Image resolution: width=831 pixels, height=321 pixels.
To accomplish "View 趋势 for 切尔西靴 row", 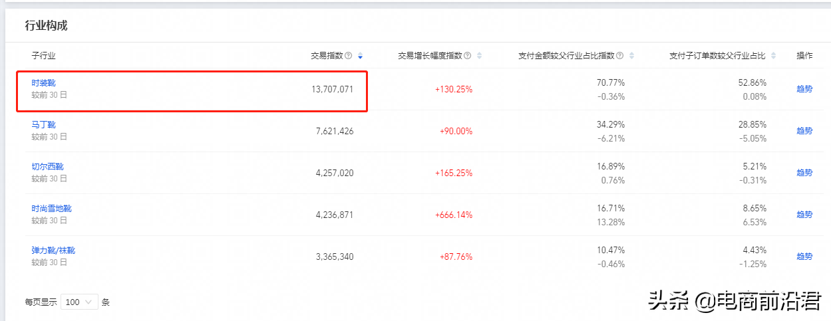I will [804, 173].
